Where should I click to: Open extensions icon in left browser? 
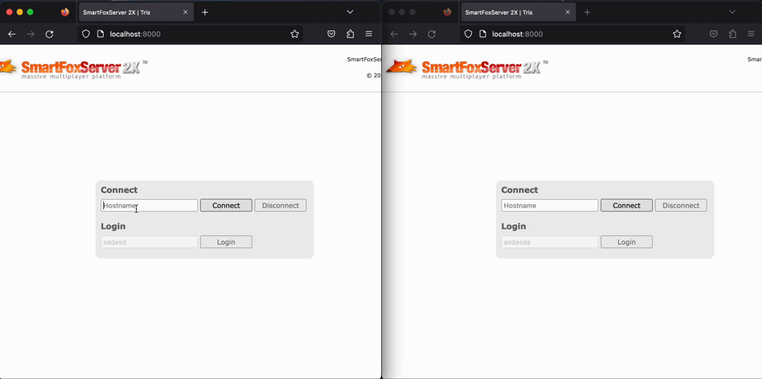(x=350, y=34)
